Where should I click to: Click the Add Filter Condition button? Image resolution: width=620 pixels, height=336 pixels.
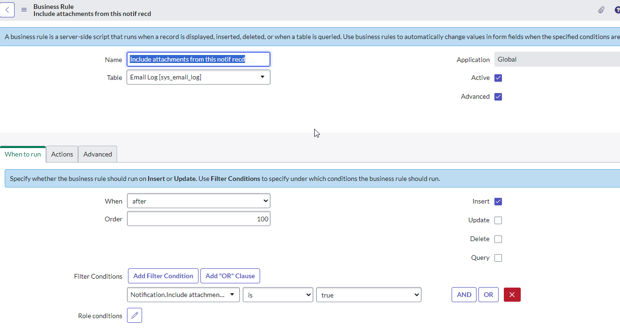click(163, 276)
